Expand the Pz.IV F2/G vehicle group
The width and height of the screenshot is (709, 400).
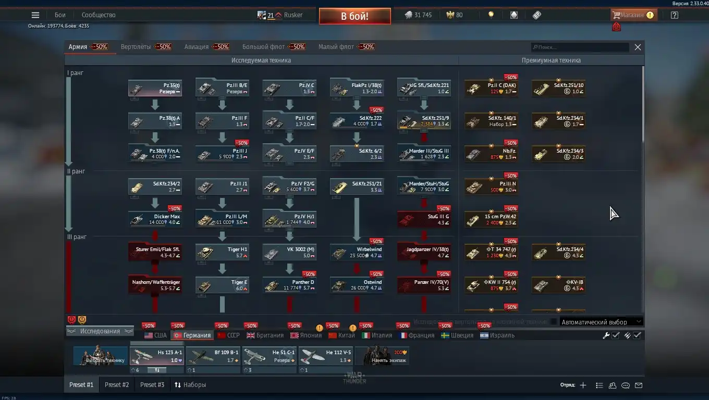click(289, 186)
